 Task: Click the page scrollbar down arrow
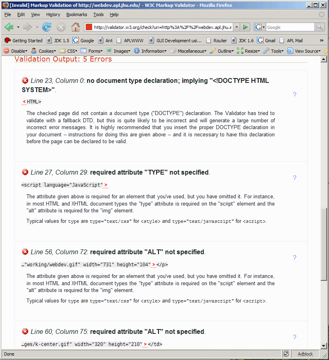[x=323, y=346]
